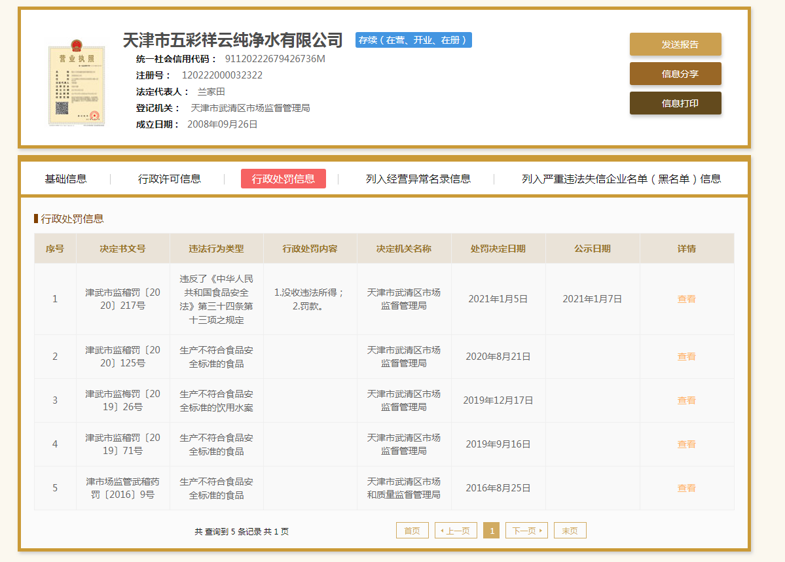Open the 列入严重违法失信企业名单（黑名单）信息 tab
Image resolution: width=785 pixels, height=562 pixels.
point(621,179)
